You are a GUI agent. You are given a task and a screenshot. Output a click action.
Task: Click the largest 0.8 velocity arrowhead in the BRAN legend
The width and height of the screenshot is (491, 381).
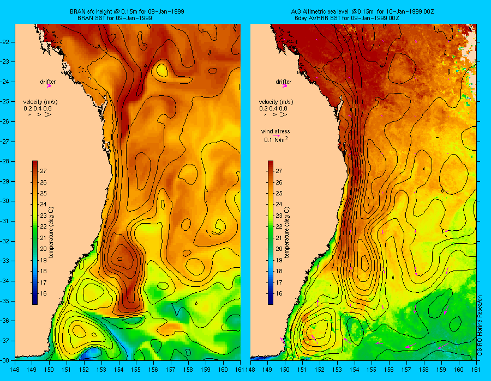(x=48, y=115)
